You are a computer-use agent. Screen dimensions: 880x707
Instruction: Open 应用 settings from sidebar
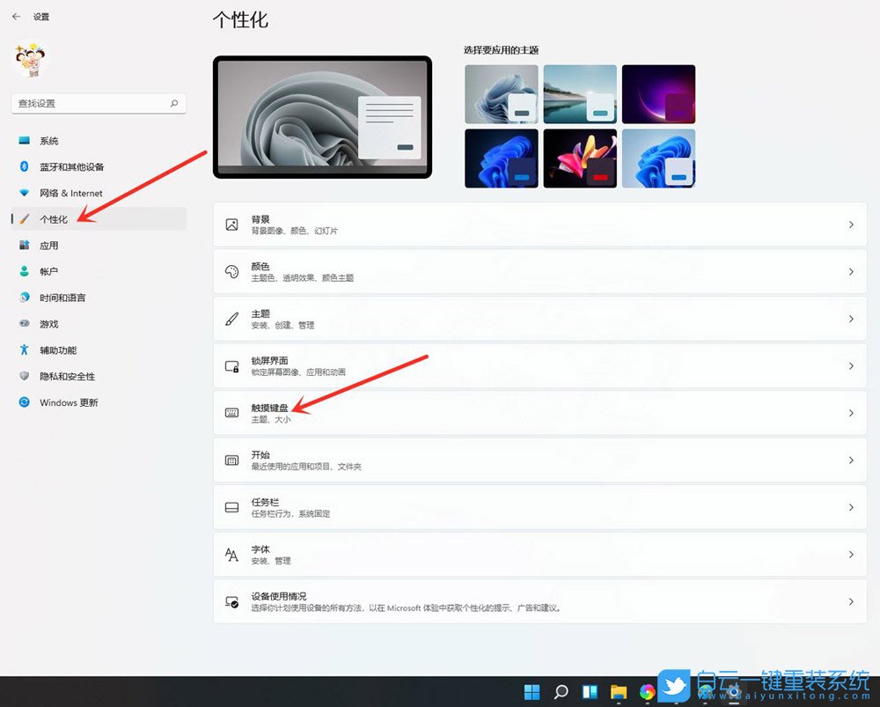(48, 245)
